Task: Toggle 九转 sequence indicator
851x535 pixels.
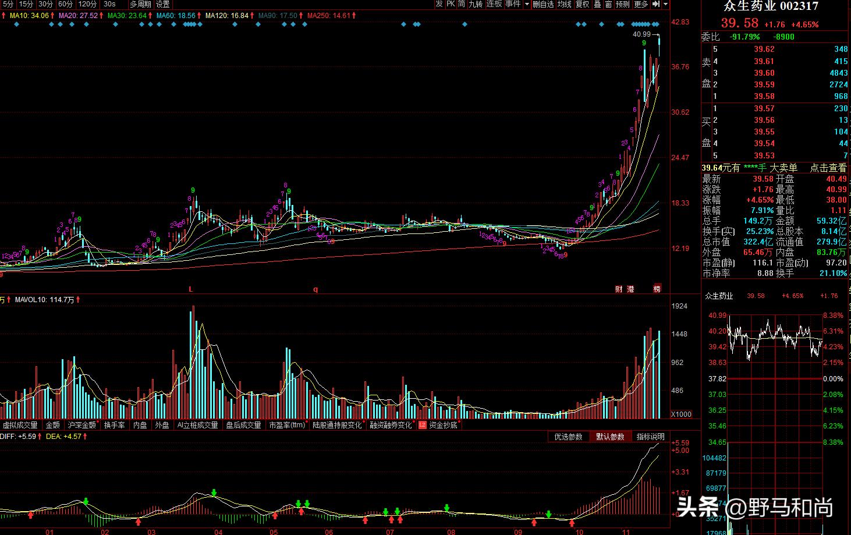Action: (x=476, y=4)
